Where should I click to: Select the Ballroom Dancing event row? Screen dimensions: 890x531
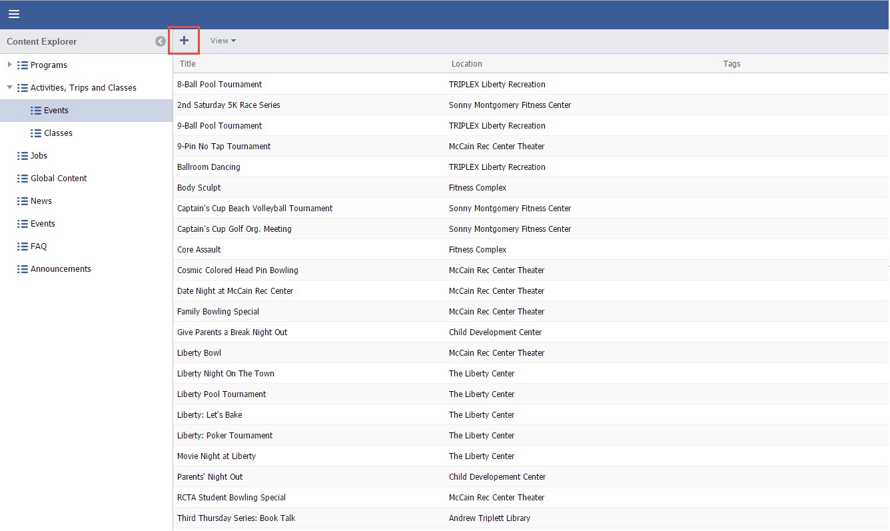[209, 167]
